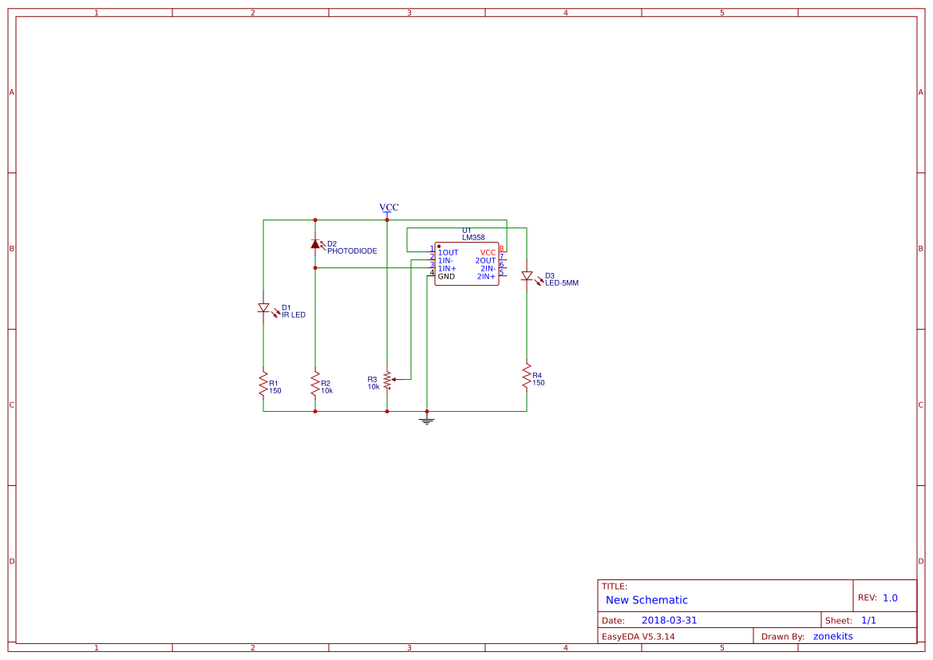933x660 pixels.
Task: Select resistor R2 valued 10k
Action: [x=315, y=385]
